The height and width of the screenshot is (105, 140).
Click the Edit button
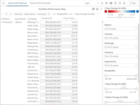tap(133, 3)
